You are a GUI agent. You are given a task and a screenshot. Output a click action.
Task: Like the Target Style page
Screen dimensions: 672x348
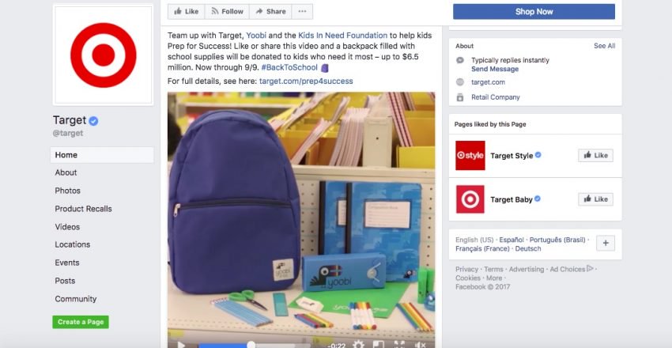coord(595,156)
